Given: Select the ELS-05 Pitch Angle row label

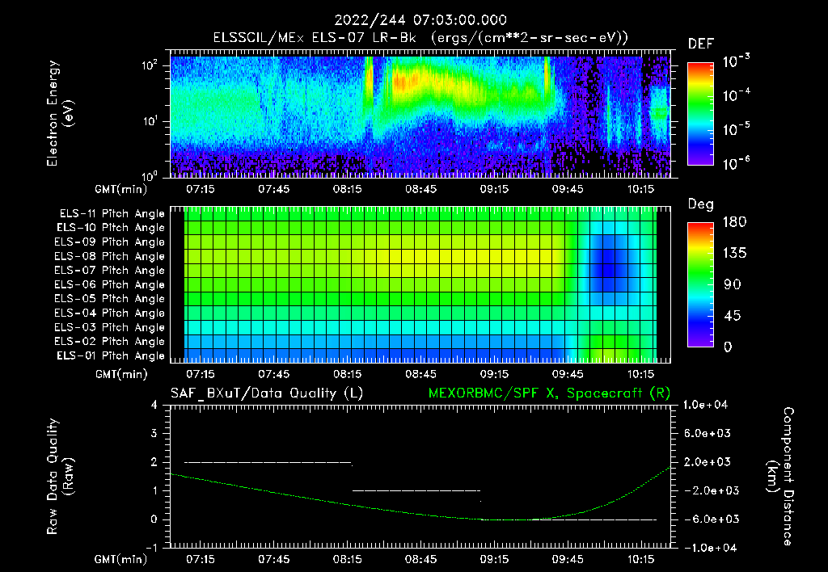Looking at the screenshot, I should (x=109, y=299).
